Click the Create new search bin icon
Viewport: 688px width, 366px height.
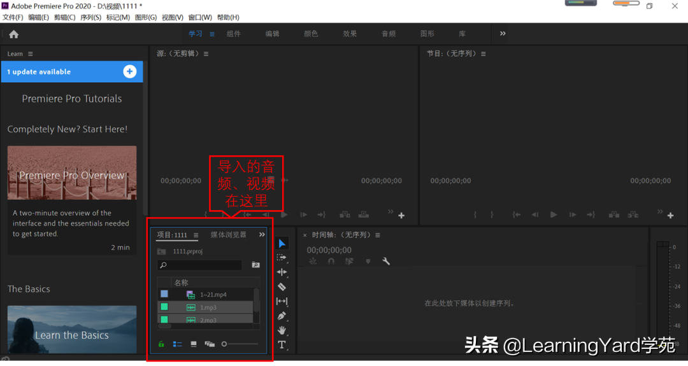[x=256, y=265]
